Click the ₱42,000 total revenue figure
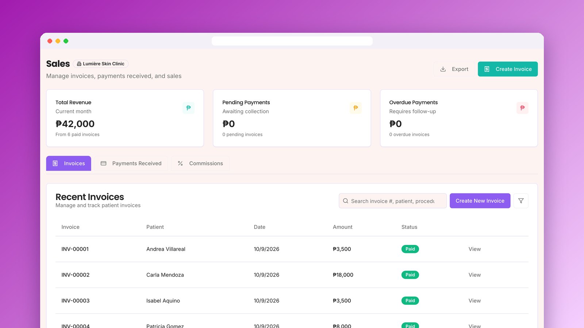This screenshot has width=584, height=328. (75, 124)
